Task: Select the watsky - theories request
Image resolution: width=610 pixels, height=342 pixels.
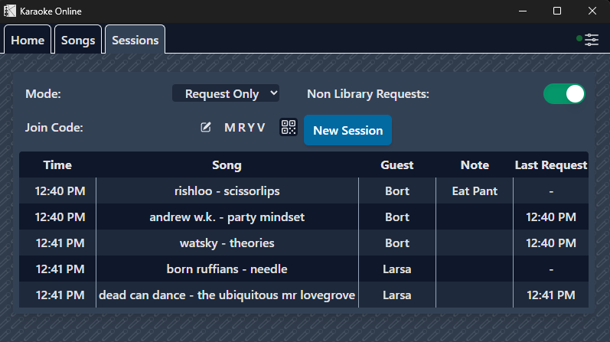Action: tap(304, 243)
